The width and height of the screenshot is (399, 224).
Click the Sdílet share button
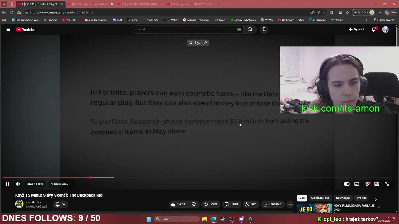coord(210,204)
